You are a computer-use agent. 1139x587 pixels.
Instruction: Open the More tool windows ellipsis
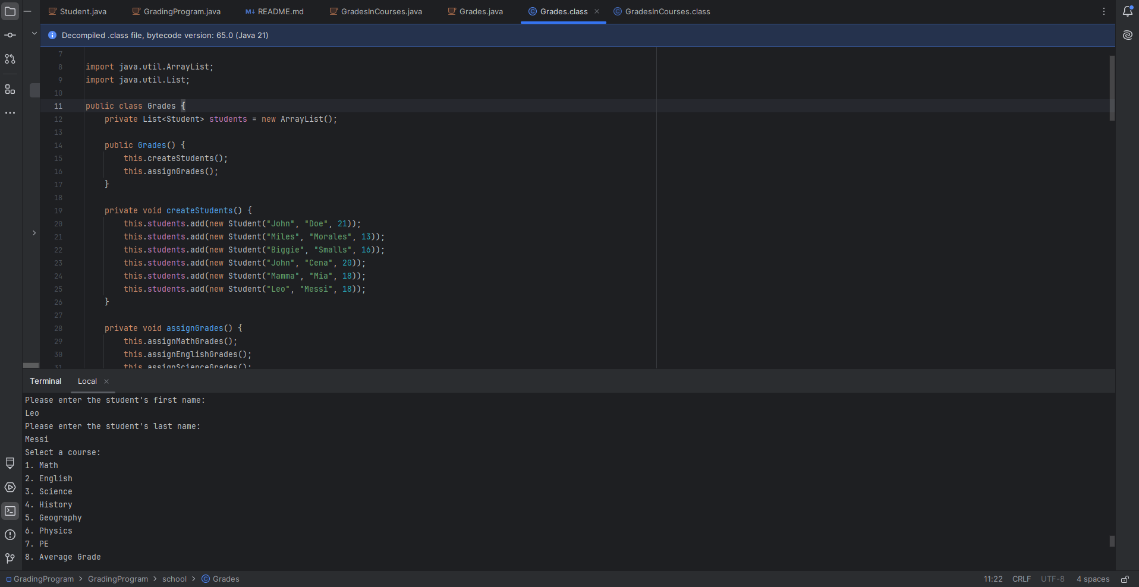point(10,113)
